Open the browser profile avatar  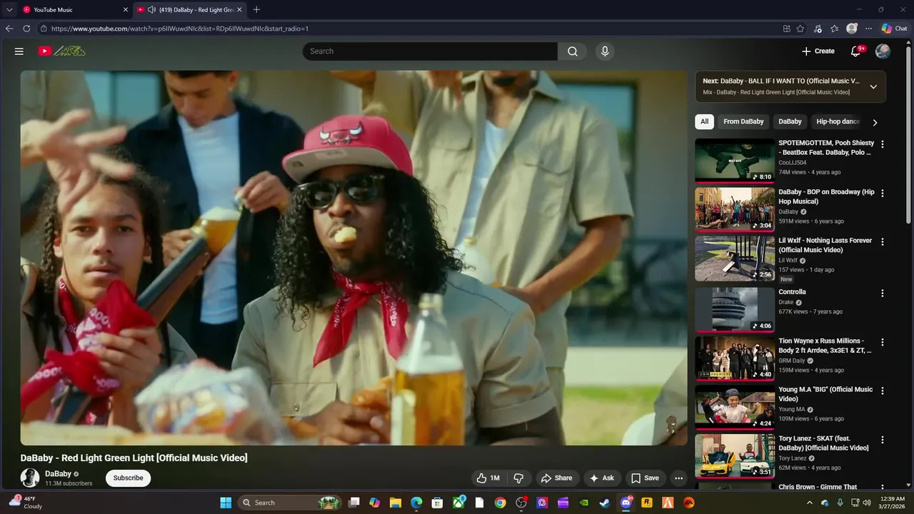tap(851, 29)
